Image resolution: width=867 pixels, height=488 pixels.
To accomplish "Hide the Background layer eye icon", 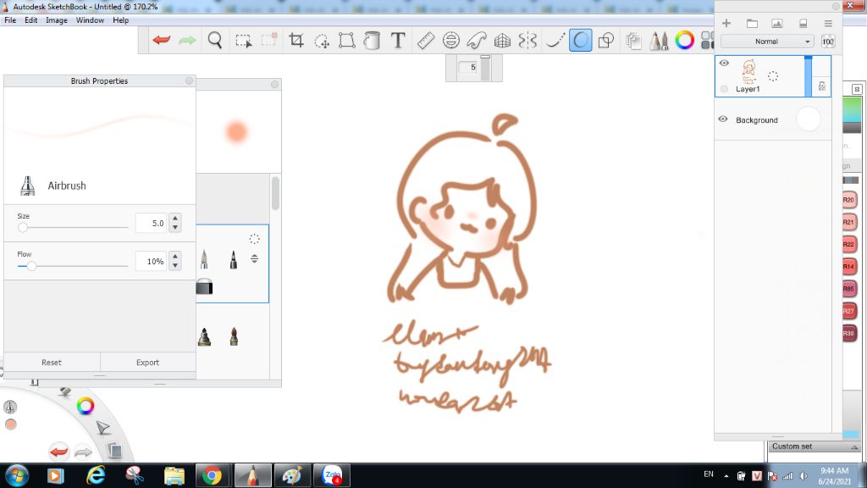I will 723,119.
